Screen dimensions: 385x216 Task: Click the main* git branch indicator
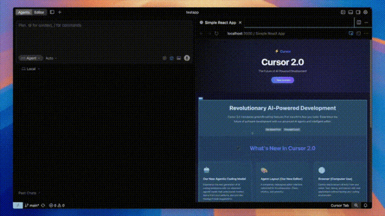(32, 205)
